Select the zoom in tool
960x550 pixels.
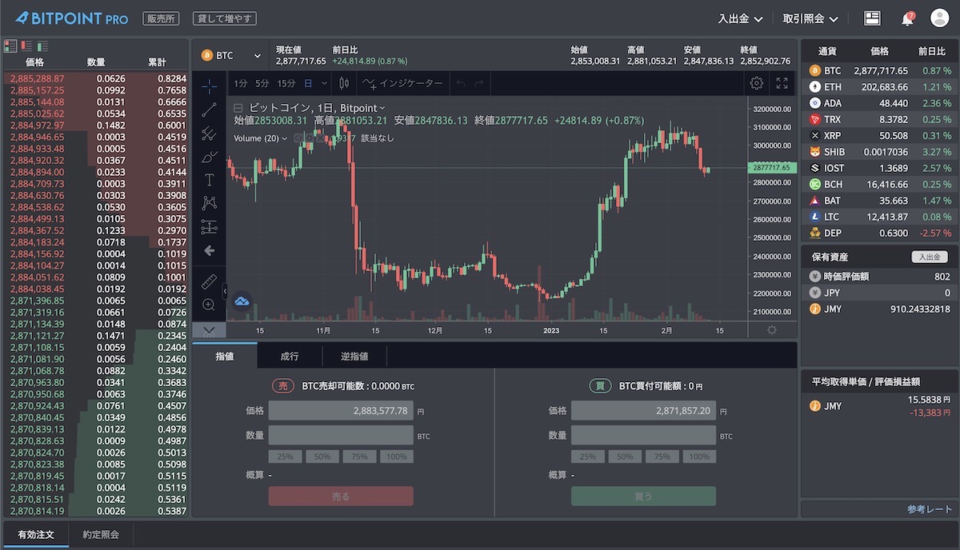(210, 305)
